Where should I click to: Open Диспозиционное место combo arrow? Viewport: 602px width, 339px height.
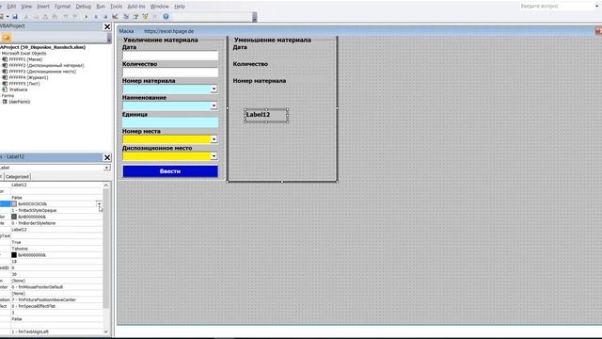[x=214, y=156]
